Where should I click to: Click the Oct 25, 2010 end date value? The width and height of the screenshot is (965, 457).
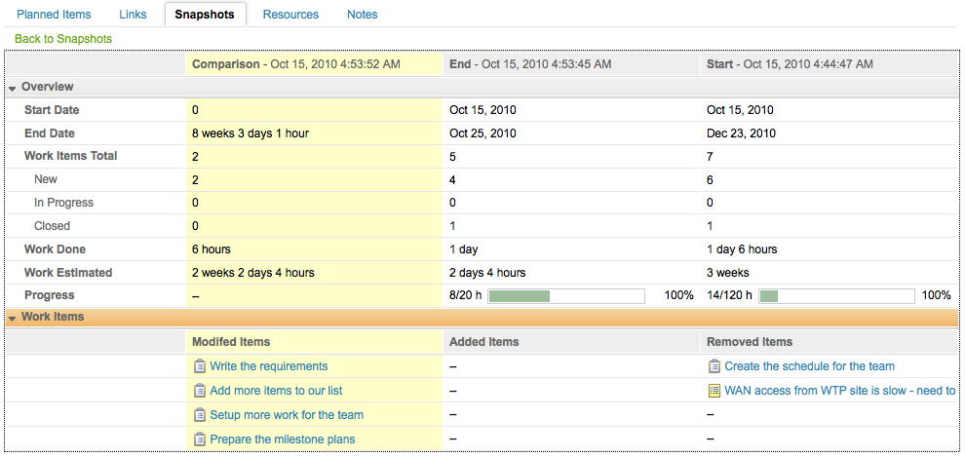[x=482, y=133]
